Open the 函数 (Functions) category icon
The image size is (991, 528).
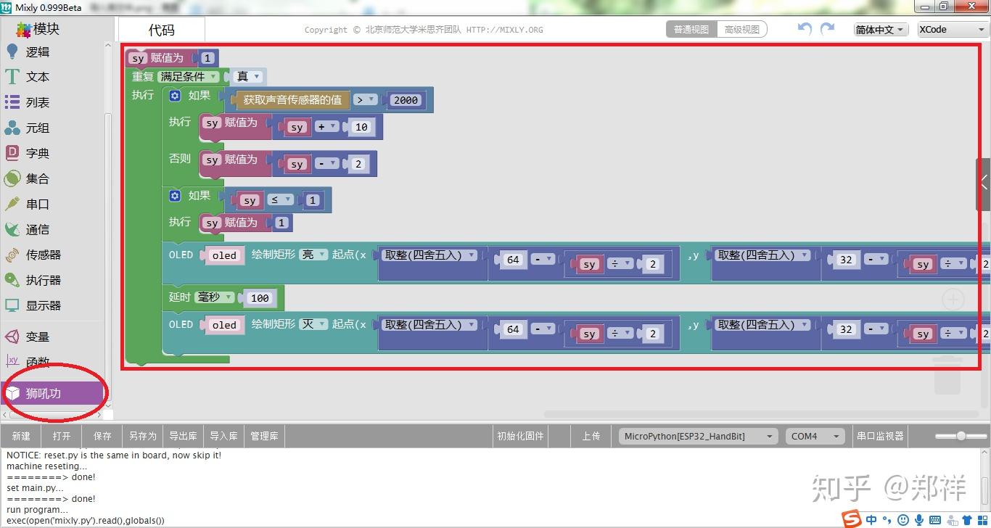point(12,360)
